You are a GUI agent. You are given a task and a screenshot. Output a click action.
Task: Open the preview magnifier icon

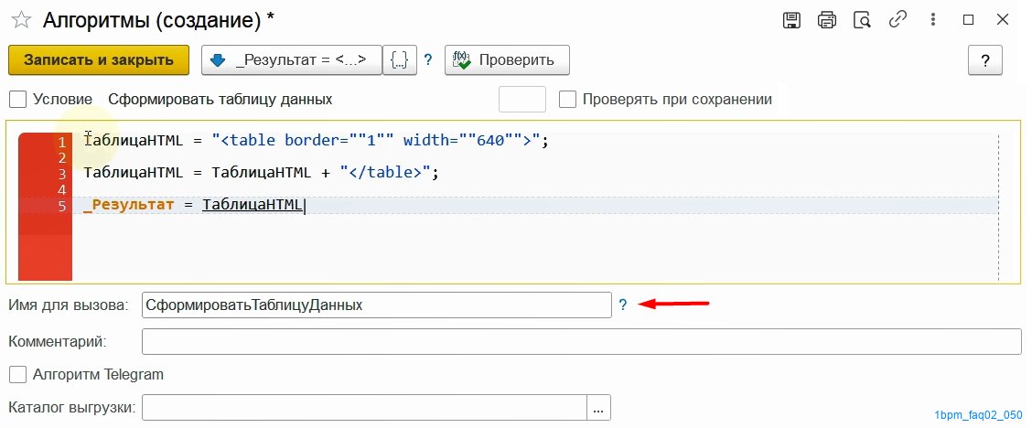click(861, 19)
